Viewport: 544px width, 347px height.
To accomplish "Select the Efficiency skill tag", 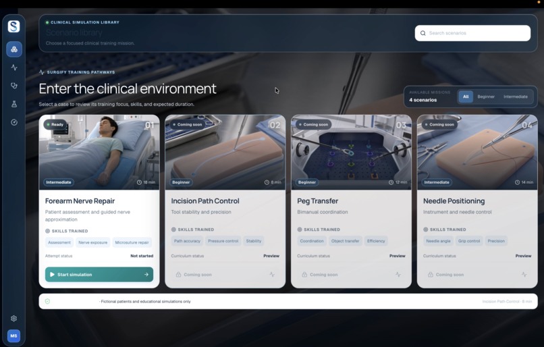I will click(376, 241).
